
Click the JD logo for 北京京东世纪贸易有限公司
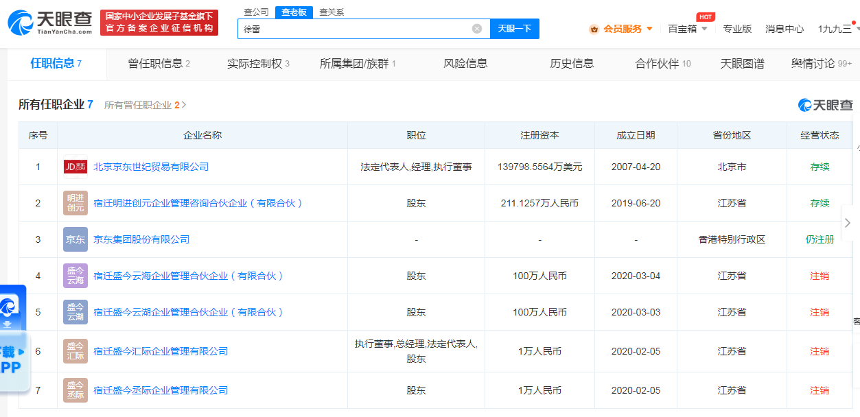click(75, 167)
